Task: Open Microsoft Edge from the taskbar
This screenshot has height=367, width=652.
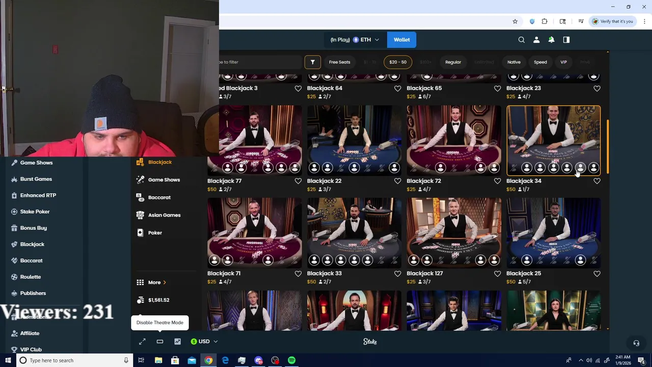Action: pos(225,360)
